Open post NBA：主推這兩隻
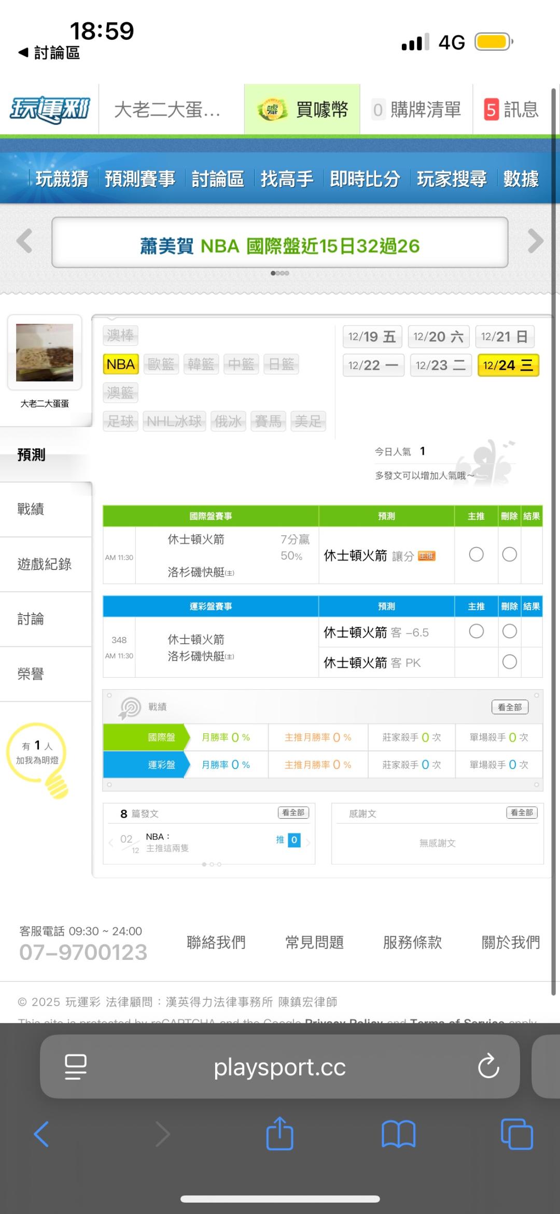 click(167, 842)
